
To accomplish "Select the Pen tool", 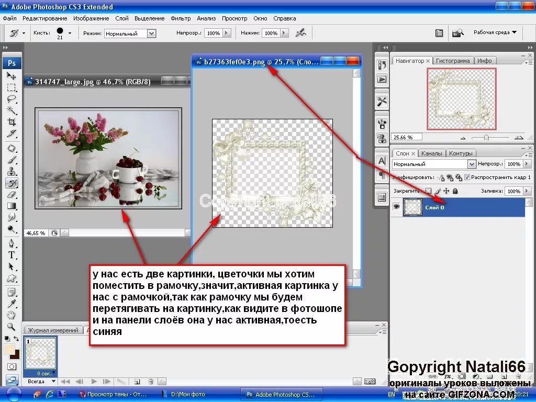I will (12, 243).
